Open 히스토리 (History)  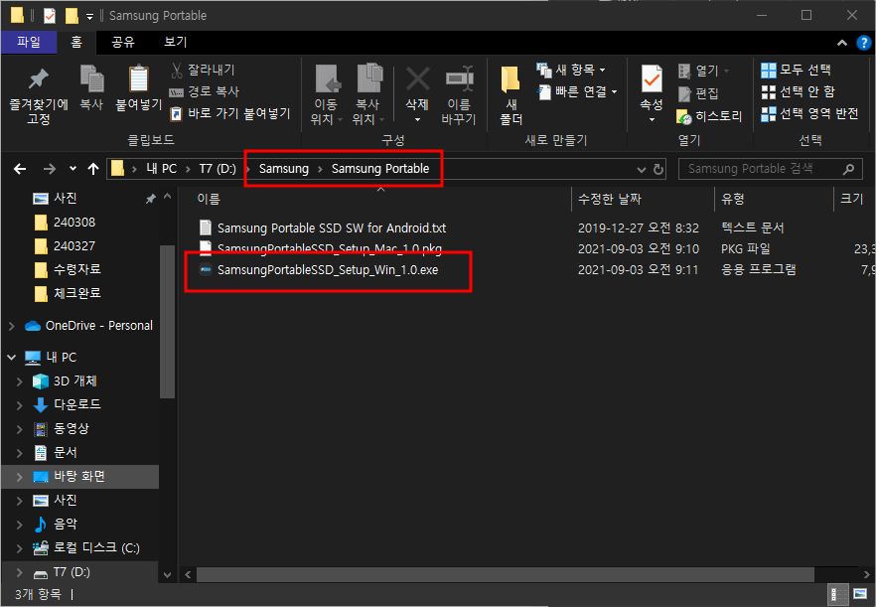pyautogui.click(x=709, y=116)
